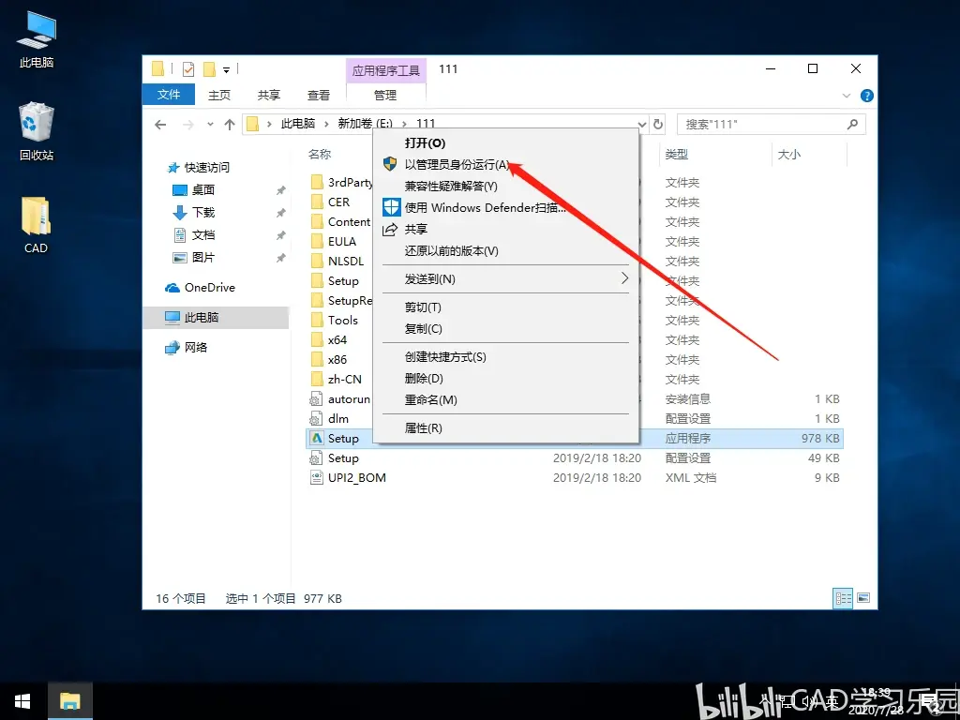The image size is (960, 720).
Task: Choose 删除(D) in context menu
Action: [x=505, y=379]
